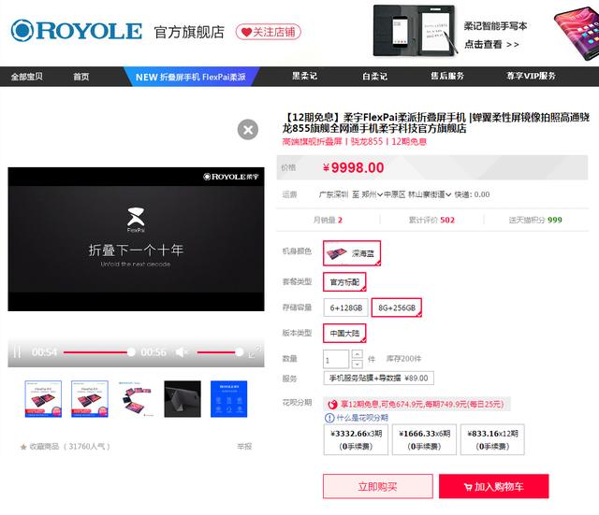This screenshot has height=515, width=599.
Task: Click the Royole logo
Action: (x=77, y=31)
